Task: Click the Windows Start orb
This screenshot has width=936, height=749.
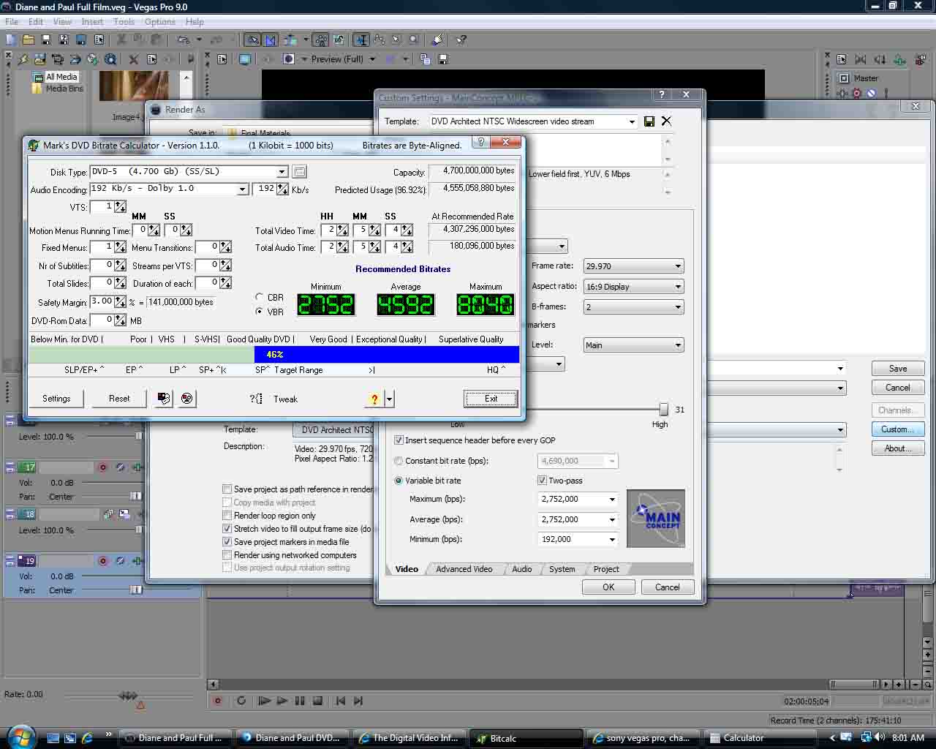Action: 20,736
